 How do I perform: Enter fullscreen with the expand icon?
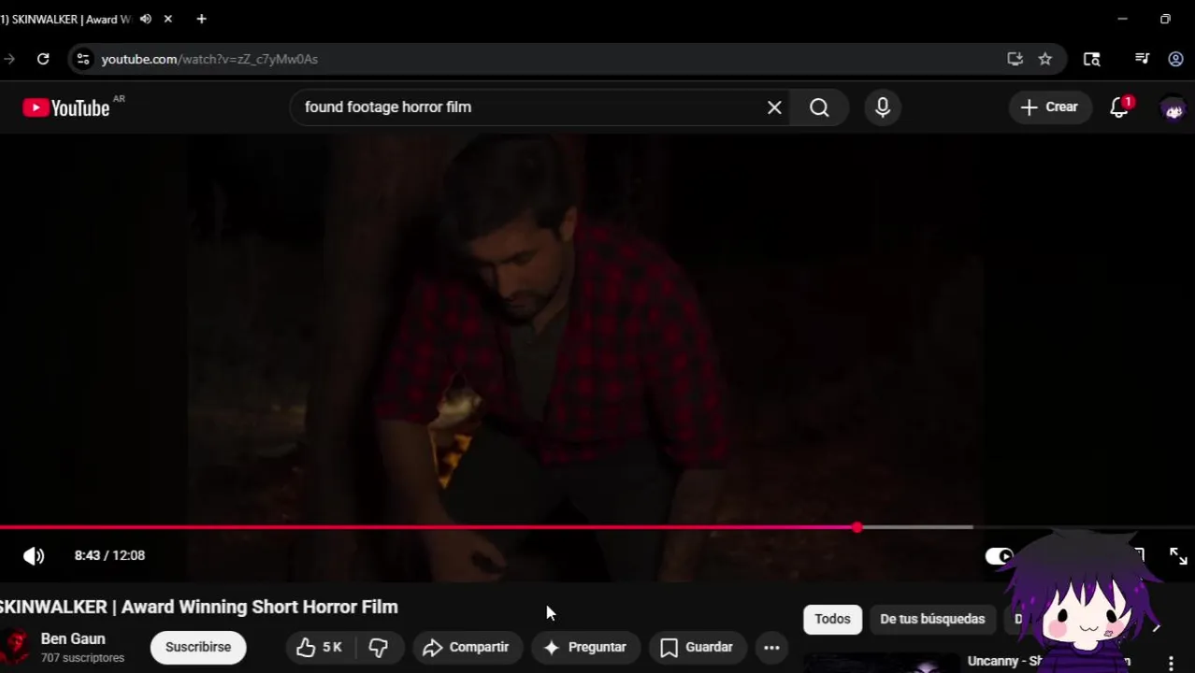pos(1178,556)
